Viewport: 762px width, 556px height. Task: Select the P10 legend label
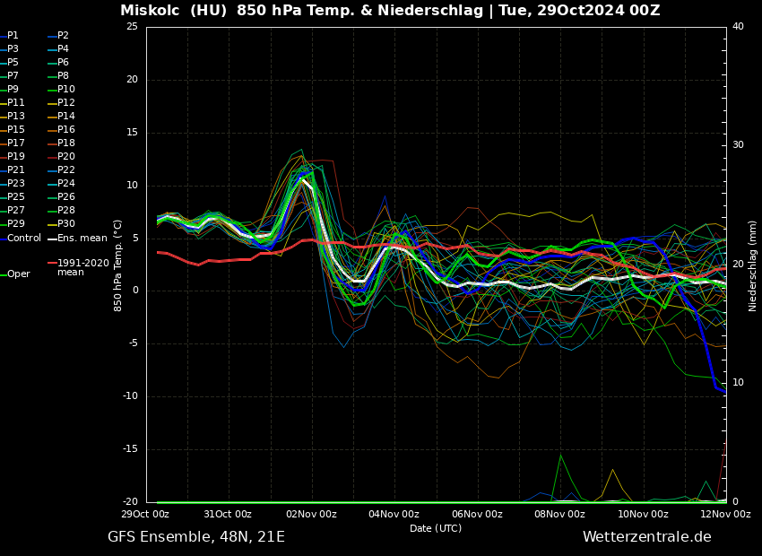pyautogui.click(x=66, y=90)
